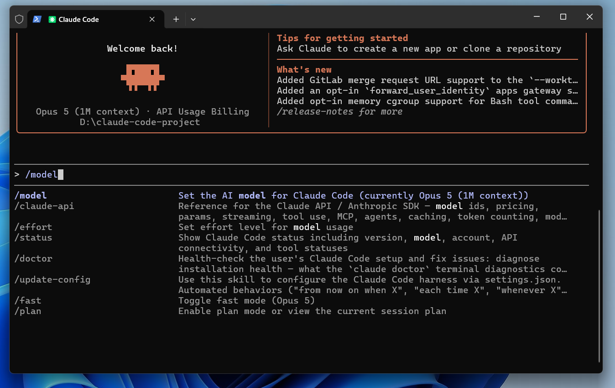Select the /fast command suggestion
The height and width of the screenshot is (388, 615).
27,300
